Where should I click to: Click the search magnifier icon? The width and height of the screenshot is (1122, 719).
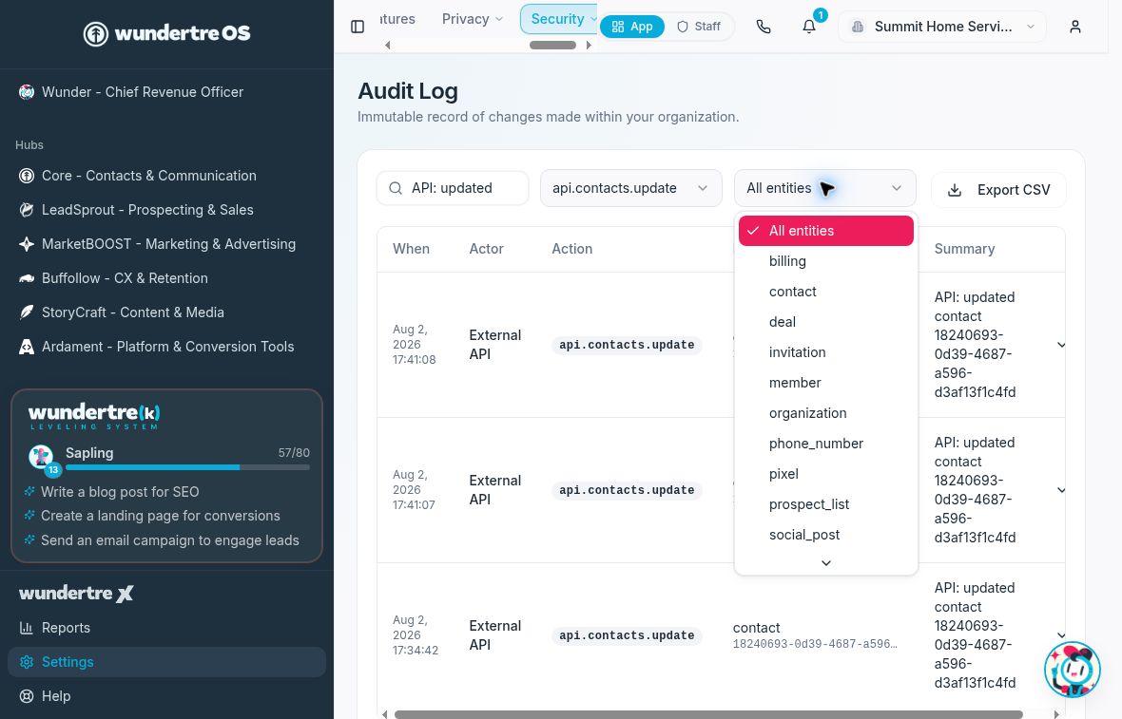pyautogui.click(x=395, y=188)
